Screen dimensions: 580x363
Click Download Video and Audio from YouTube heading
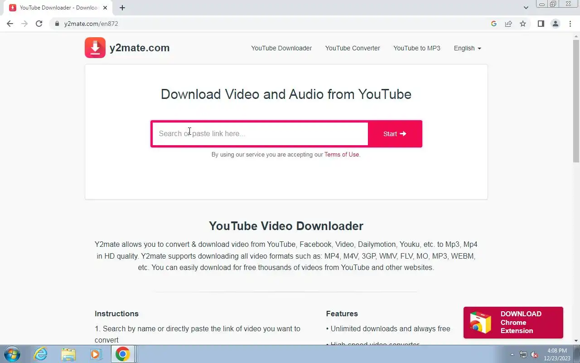point(286,94)
